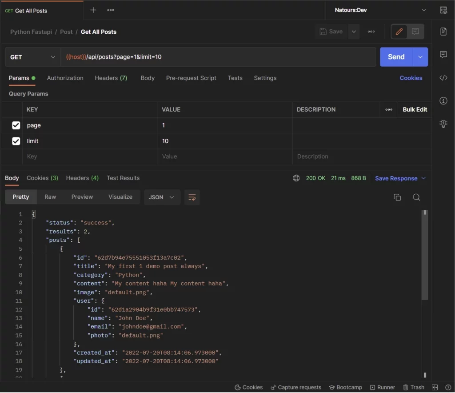Uncheck the limit query parameter
This screenshot has width=455, height=393.
pyautogui.click(x=16, y=141)
